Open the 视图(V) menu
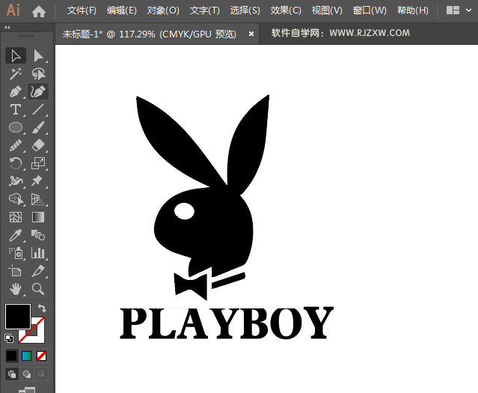478x393 pixels. (327, 10)
